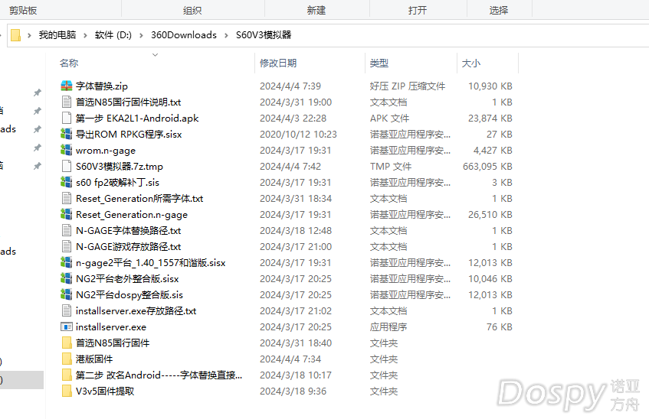Sort by the 大小 column header
This screenshot has height=419, width=649.
[471, 63]
